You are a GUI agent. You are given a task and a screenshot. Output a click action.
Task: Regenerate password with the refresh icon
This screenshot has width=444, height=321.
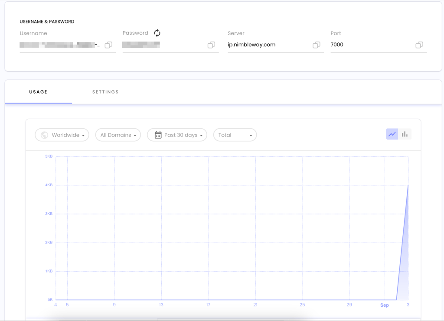tap(157, 33)
